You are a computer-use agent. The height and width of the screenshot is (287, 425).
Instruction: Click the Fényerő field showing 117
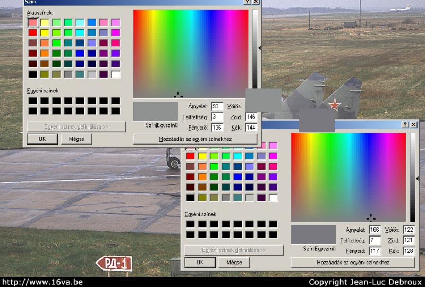(x=375, y=251)
